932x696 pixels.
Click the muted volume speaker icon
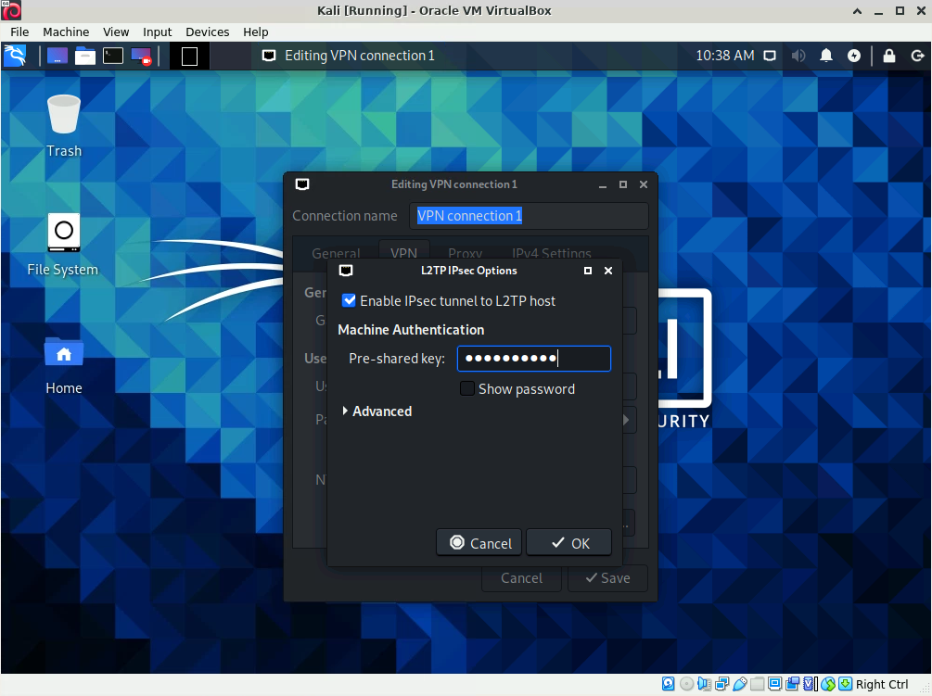(798, 56)
